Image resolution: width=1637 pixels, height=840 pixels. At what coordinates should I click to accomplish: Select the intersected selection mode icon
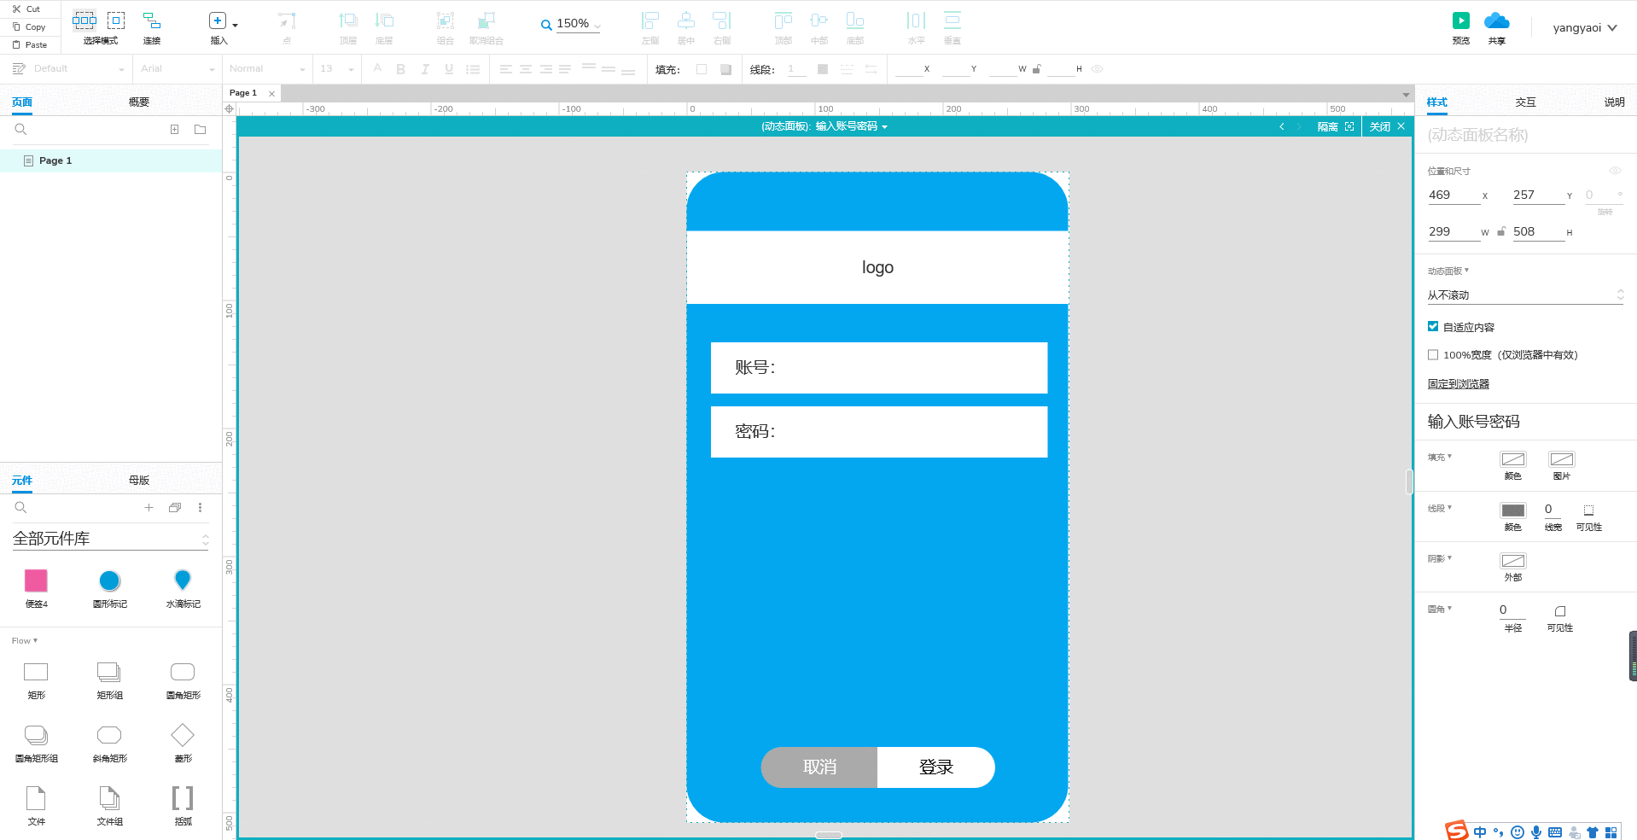pyautogui.click(x=84, y=20)
